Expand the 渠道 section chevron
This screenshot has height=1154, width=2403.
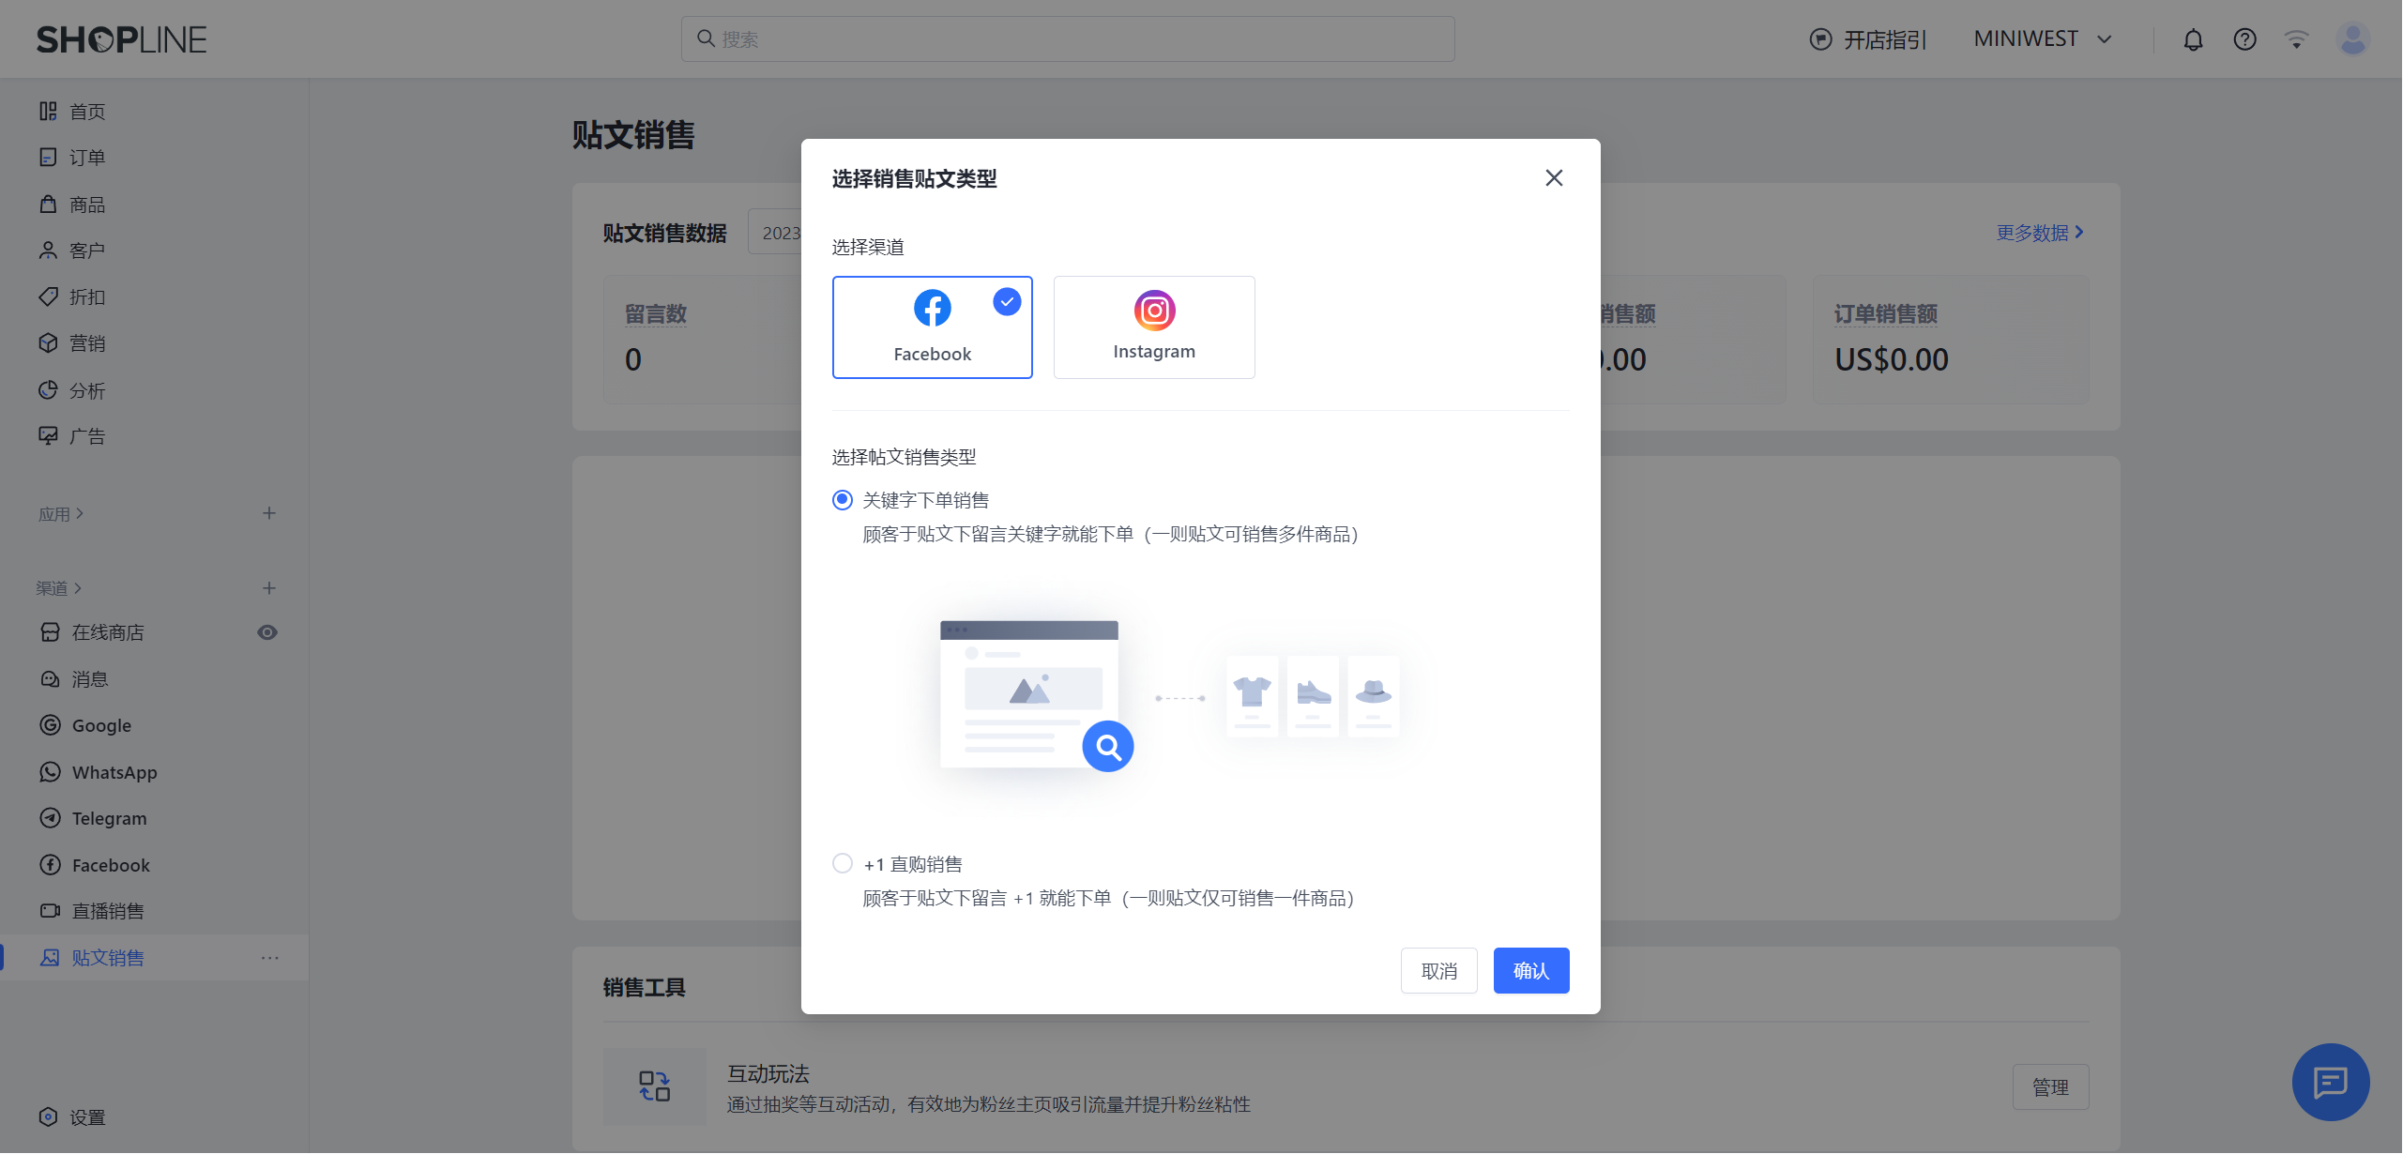point(78,587)
